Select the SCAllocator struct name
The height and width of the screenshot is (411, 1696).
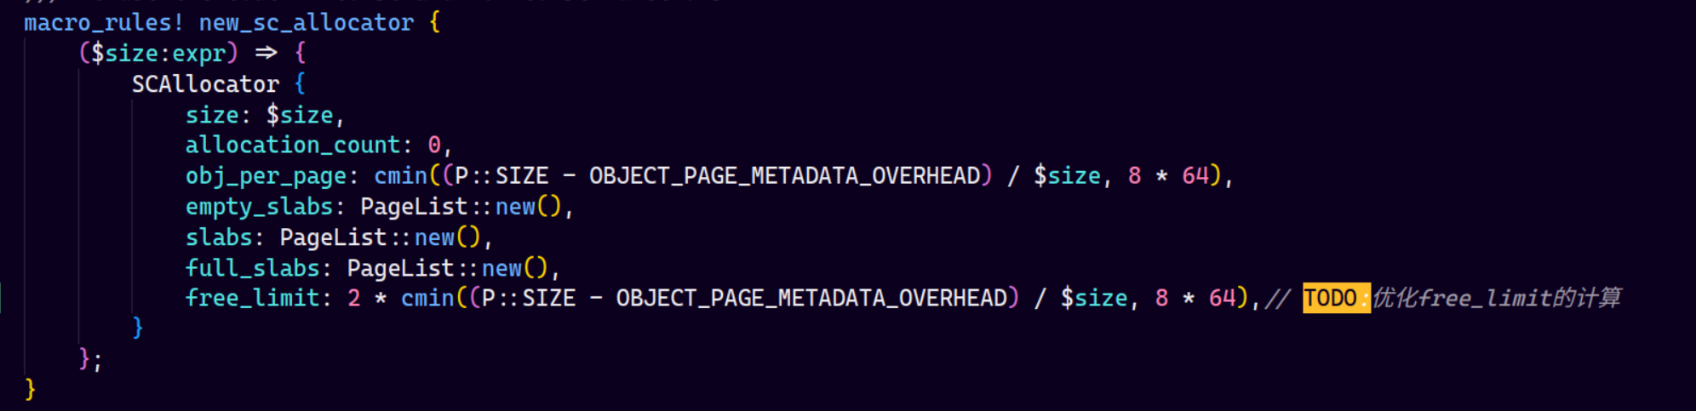(205, 84)
